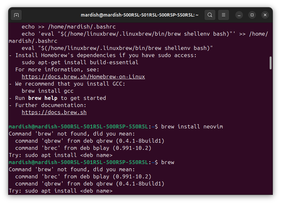Viewport: 281px width, 204px height.
Task: Click the last 'Try: sudo apt install' line
Action: [61, 191]
